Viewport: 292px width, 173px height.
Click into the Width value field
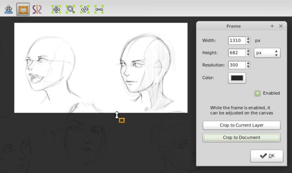pos(236,41)
